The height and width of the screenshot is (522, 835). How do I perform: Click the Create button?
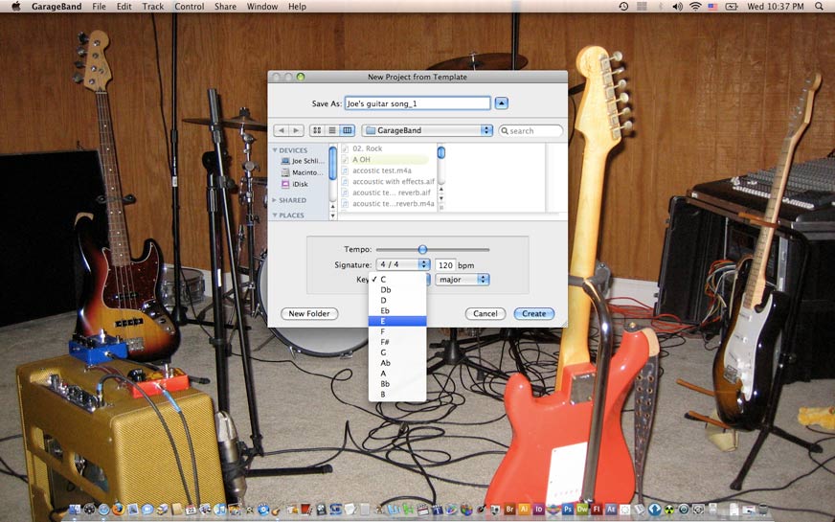click(x=533, y=314)
